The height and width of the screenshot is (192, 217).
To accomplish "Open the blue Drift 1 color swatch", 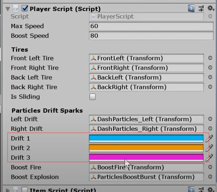I will coord(146,138).
